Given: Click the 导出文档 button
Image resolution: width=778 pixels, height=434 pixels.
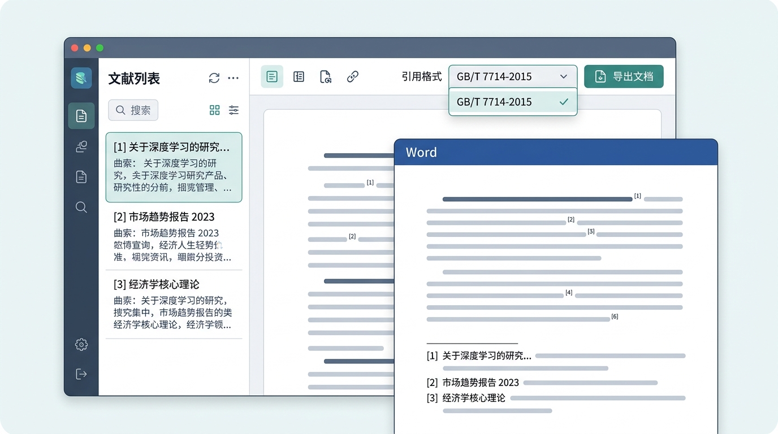Looking at the screenshot, I should tap(623, 77).
